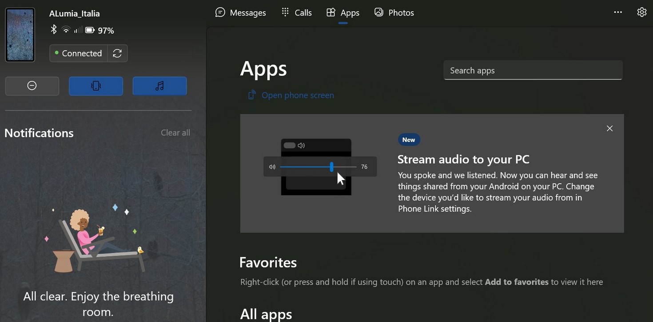Screen dimensions: 653x322
Task: Toggle phone audio player button
Action: click(160, 86)
